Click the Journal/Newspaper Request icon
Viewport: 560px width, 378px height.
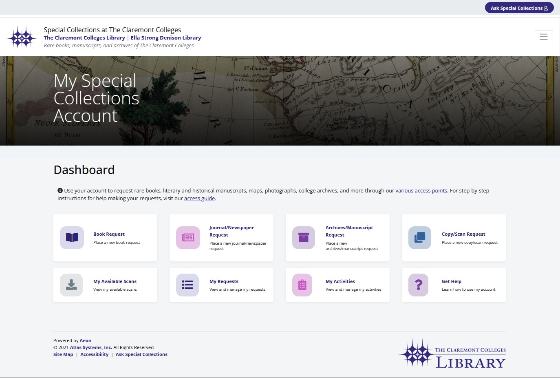pos(187,238)
